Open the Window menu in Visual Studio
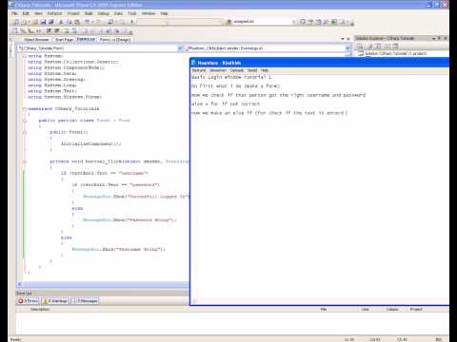This screenshot has height=342, width=457. tap(149, 13)
